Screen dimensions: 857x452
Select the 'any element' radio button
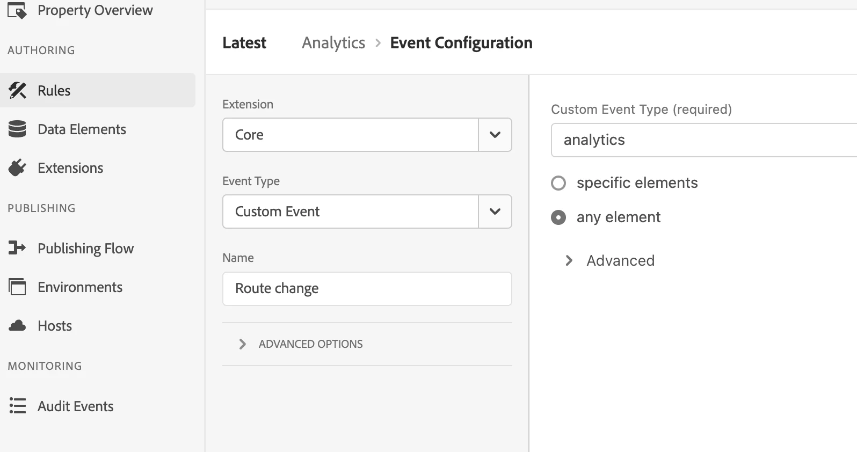point(558,217)
